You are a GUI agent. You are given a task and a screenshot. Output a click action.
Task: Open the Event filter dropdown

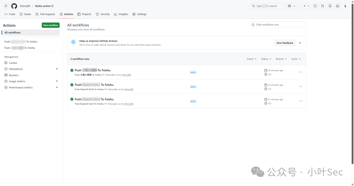(x=251, y=59)
